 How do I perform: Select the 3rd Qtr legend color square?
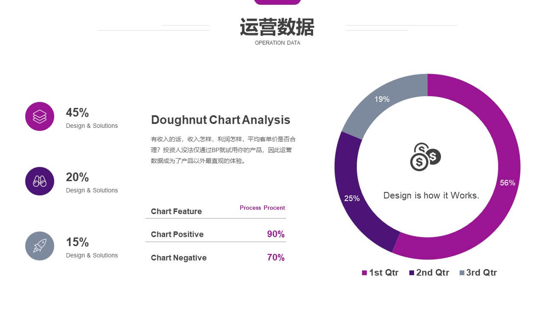[x=462, y=273]
